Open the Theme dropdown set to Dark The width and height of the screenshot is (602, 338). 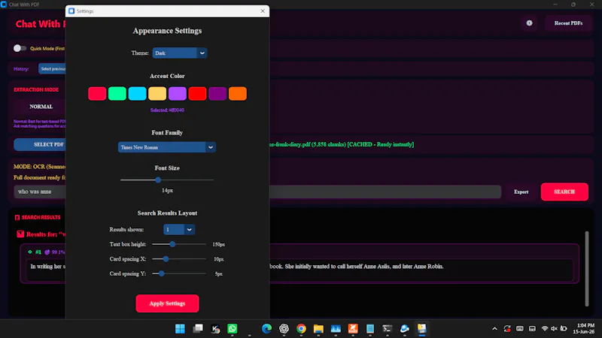coord(180,53)
